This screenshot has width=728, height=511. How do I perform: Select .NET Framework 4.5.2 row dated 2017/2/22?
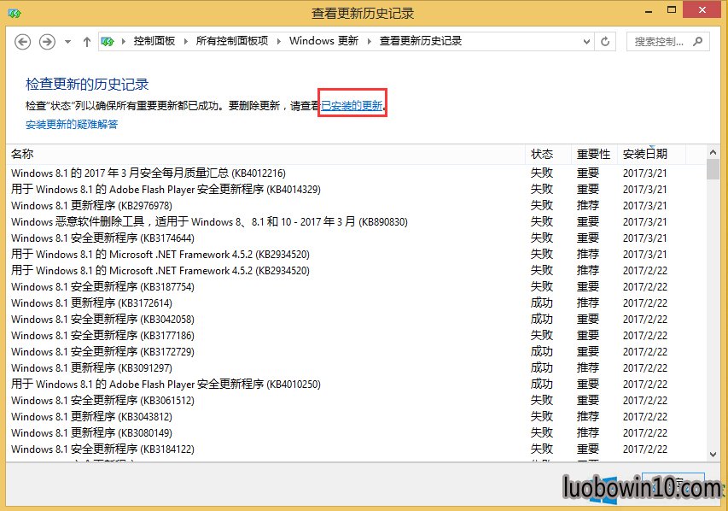coord(356,271)
